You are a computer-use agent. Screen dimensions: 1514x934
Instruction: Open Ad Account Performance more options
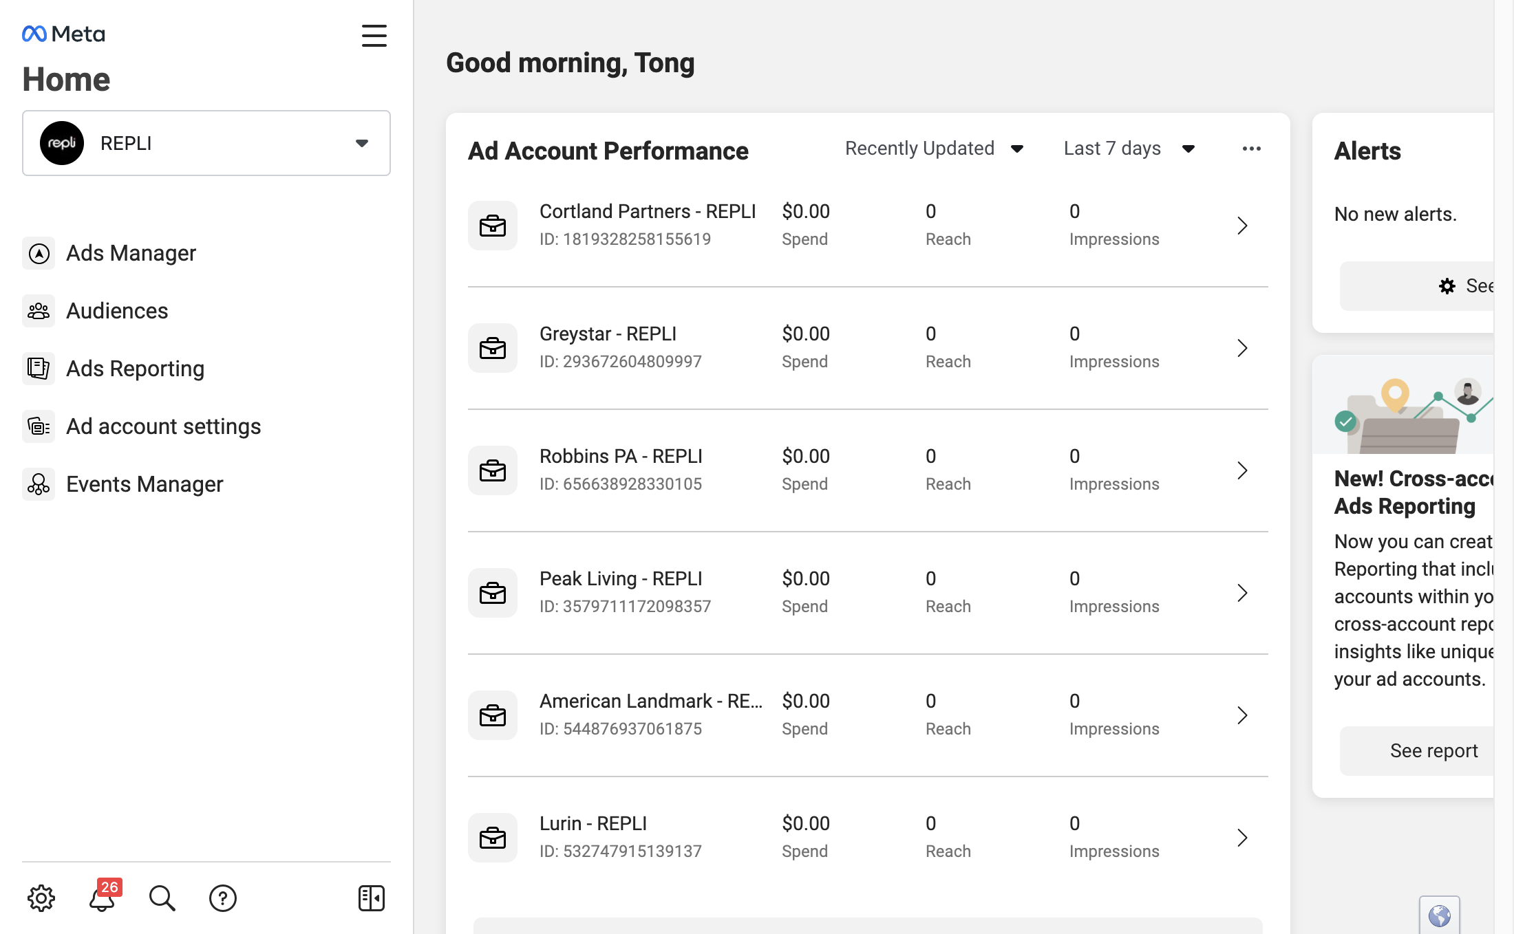pos(1252,149)
